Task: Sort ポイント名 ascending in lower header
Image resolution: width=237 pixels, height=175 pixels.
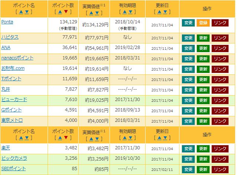Action: pos(21,138)
